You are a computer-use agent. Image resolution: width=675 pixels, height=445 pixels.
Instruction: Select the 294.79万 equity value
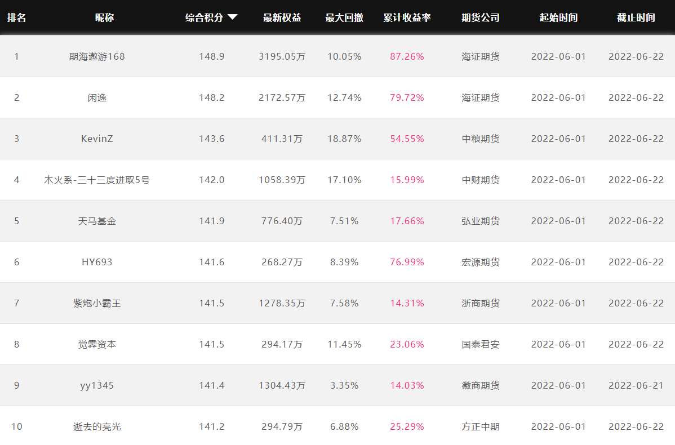(x=282, y=427)
